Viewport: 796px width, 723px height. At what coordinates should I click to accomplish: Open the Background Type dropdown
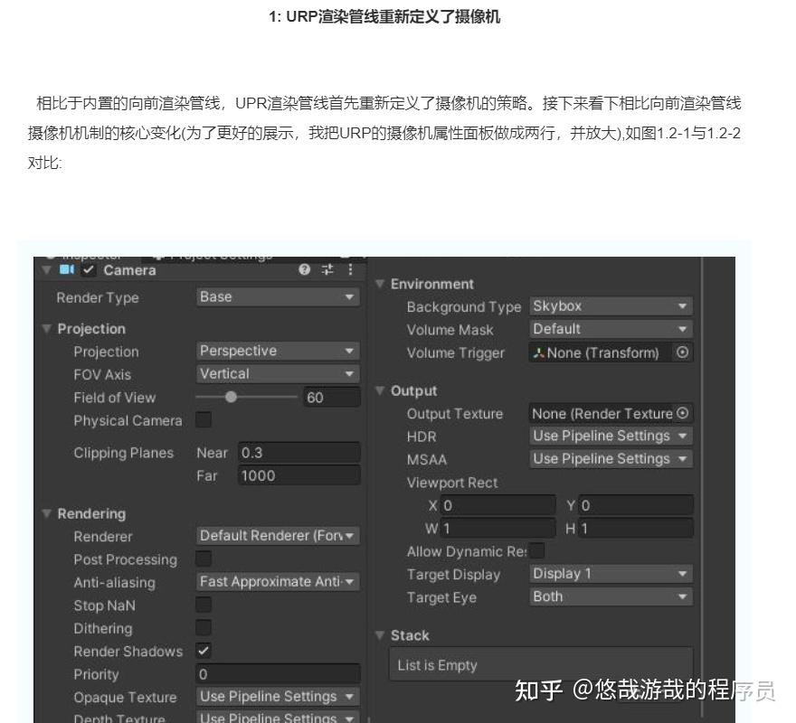pos(609,305)
